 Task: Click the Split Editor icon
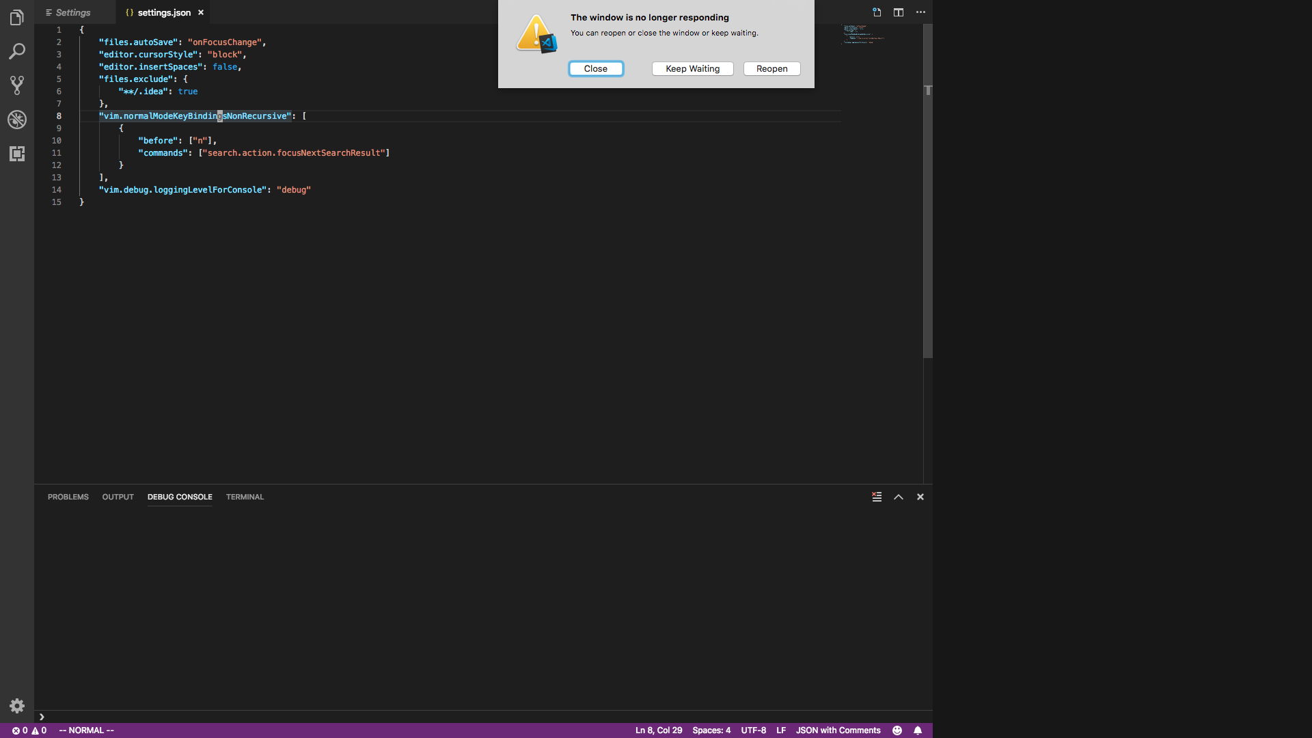899,12
